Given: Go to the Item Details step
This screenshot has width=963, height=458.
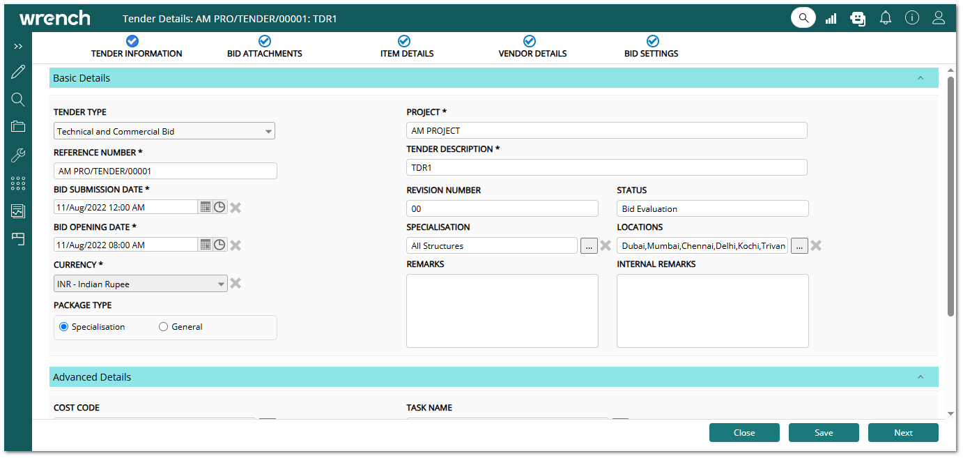Looking at the screenshot, I should [x=407, y=47].
